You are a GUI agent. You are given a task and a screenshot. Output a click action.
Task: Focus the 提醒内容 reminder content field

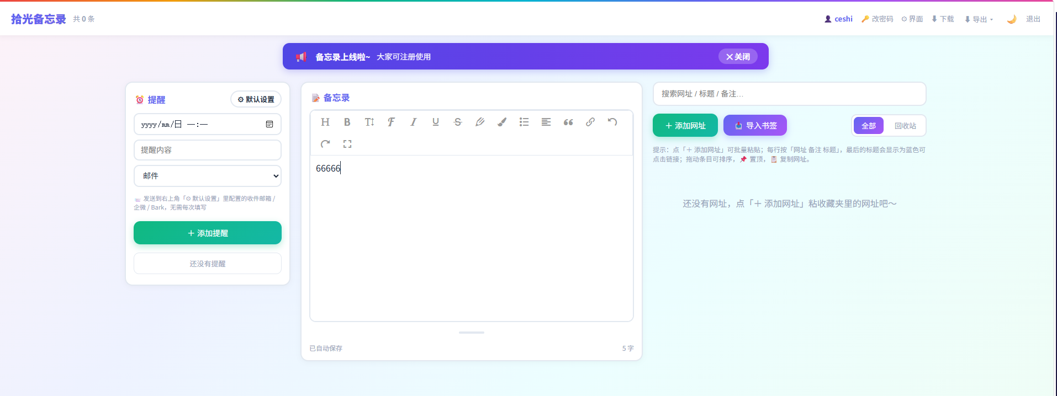(x=208, y=150)
